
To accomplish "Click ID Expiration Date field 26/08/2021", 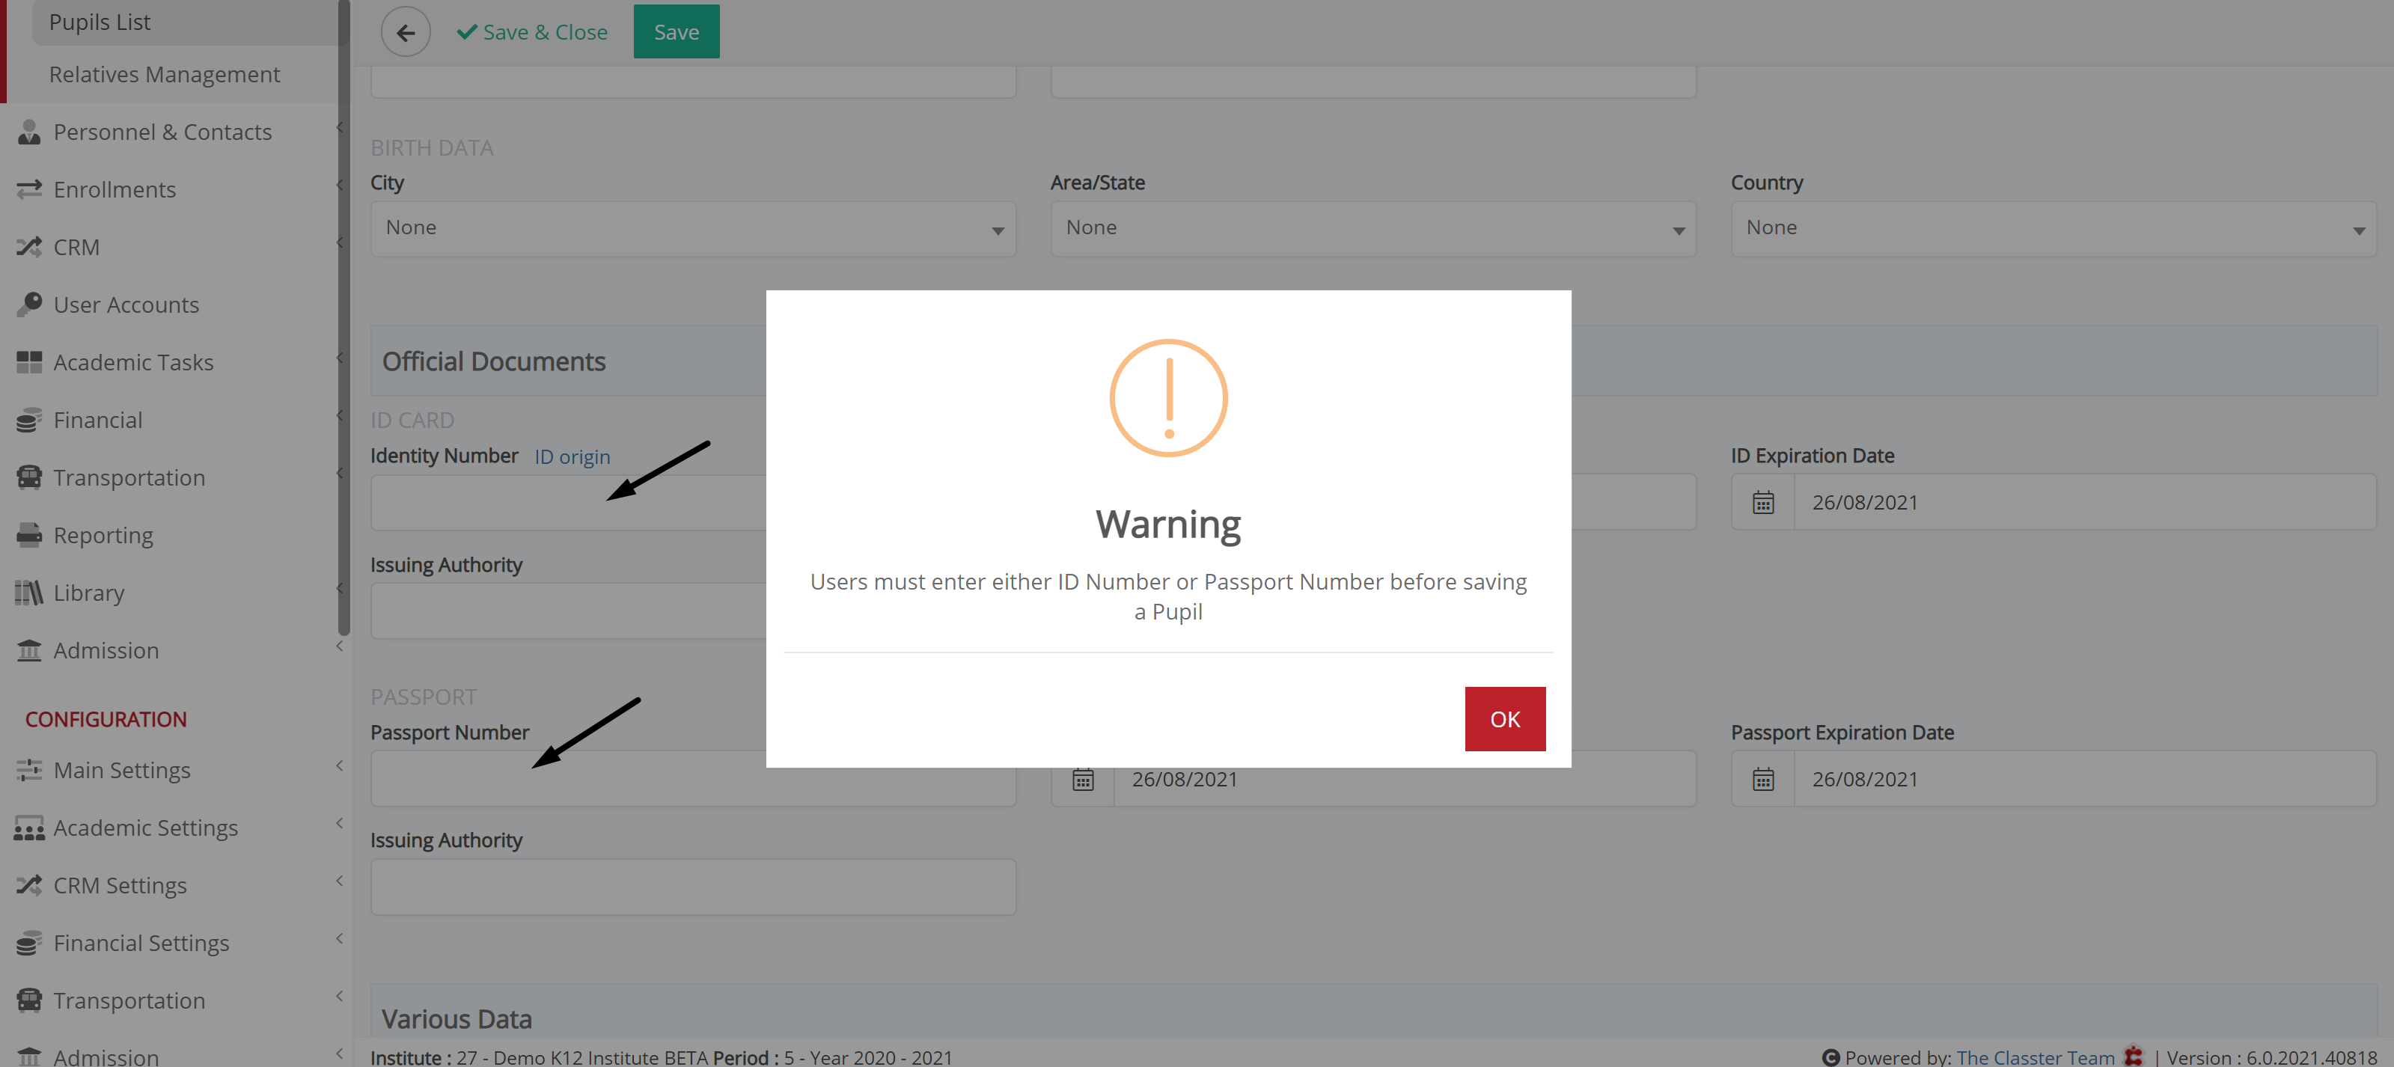I will tap(2084, 503).
